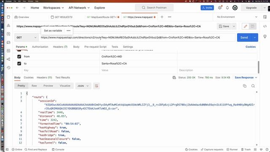Open the request info lightbulb icon
270x152 pixels.
coord(265,36)
